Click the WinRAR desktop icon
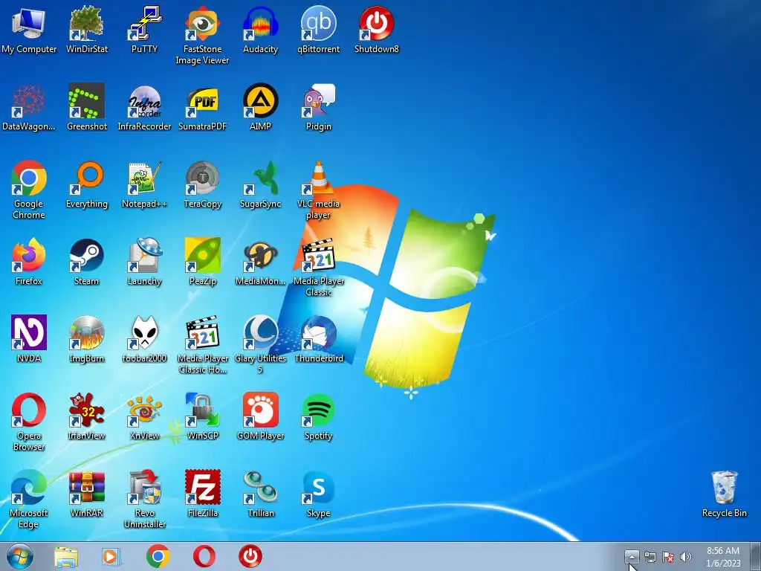The width and height of the screenshot is (761, 571). [86, 494]
